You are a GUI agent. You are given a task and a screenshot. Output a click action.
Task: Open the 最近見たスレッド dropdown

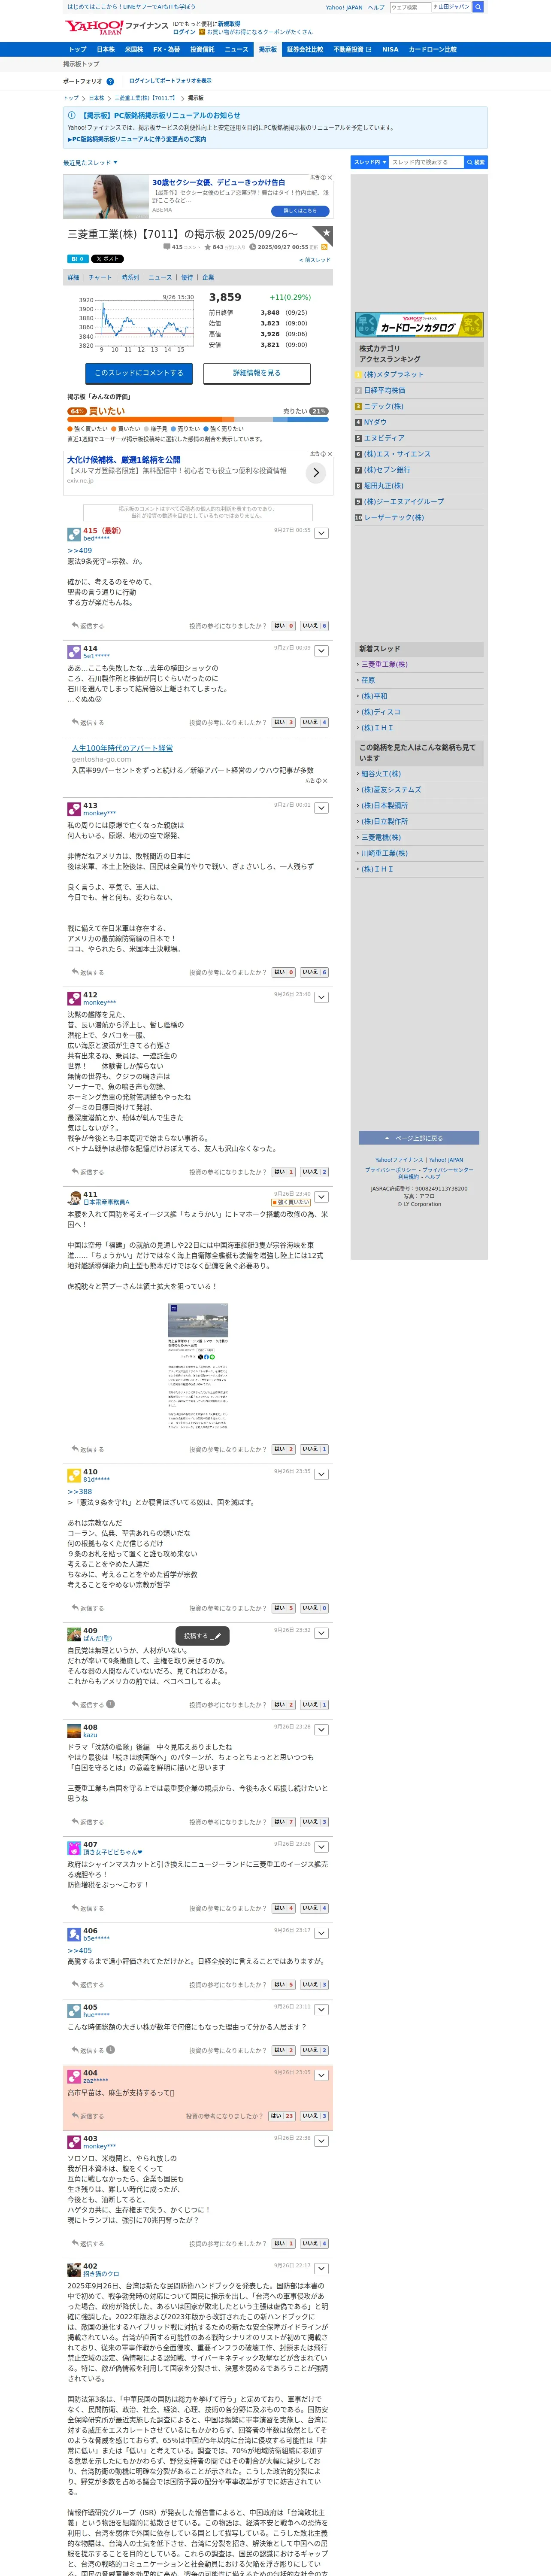pyautogui.click(x=90, y=162)
